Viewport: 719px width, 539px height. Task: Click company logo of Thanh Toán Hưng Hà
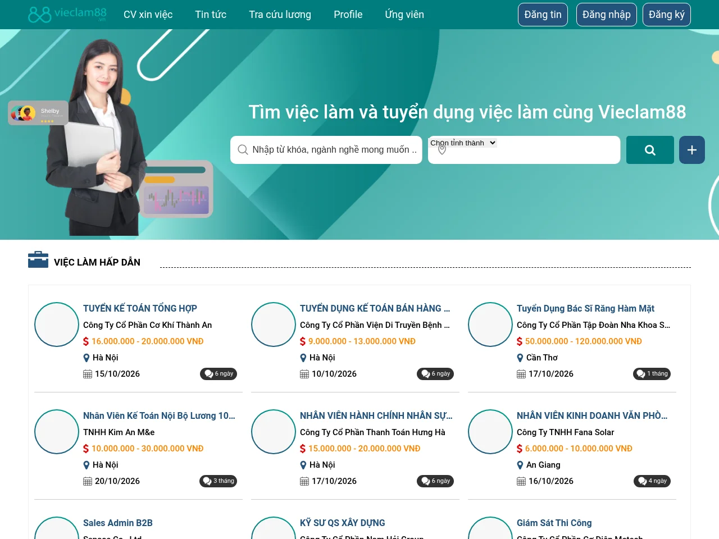click(x=274, y=432)
